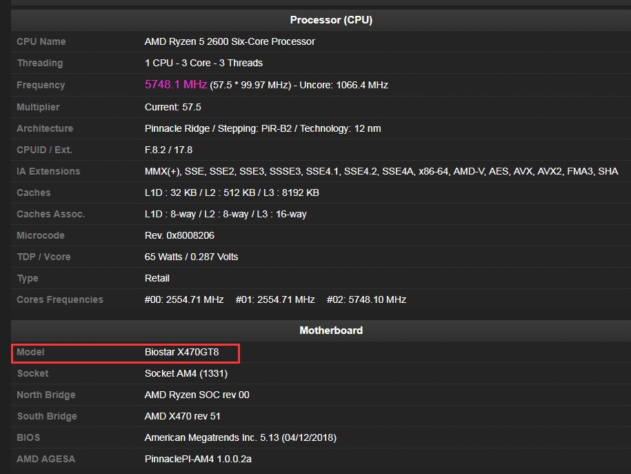
Task: Click the Threading value 1 CPU - 3 Core
Action: [203, 63]
